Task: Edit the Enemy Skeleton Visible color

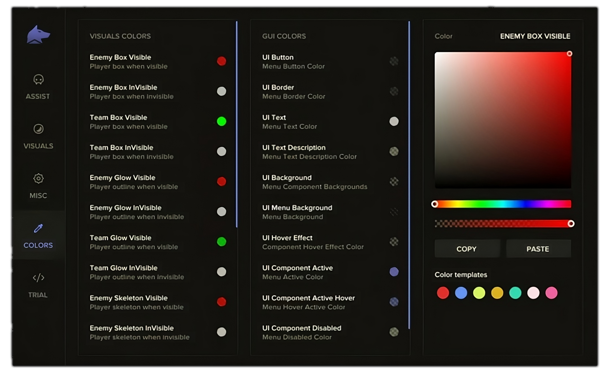Action: pyautogui.click(x=222, y=302)
